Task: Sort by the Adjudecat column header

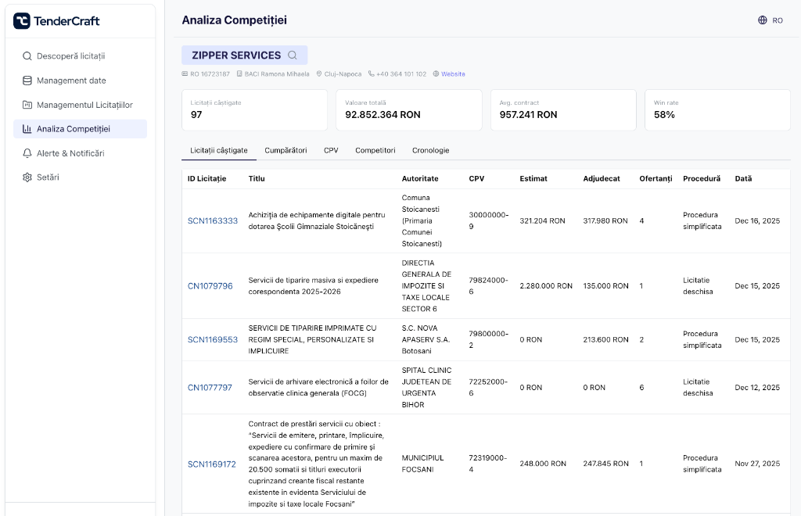Action: (x=601, y=178)
